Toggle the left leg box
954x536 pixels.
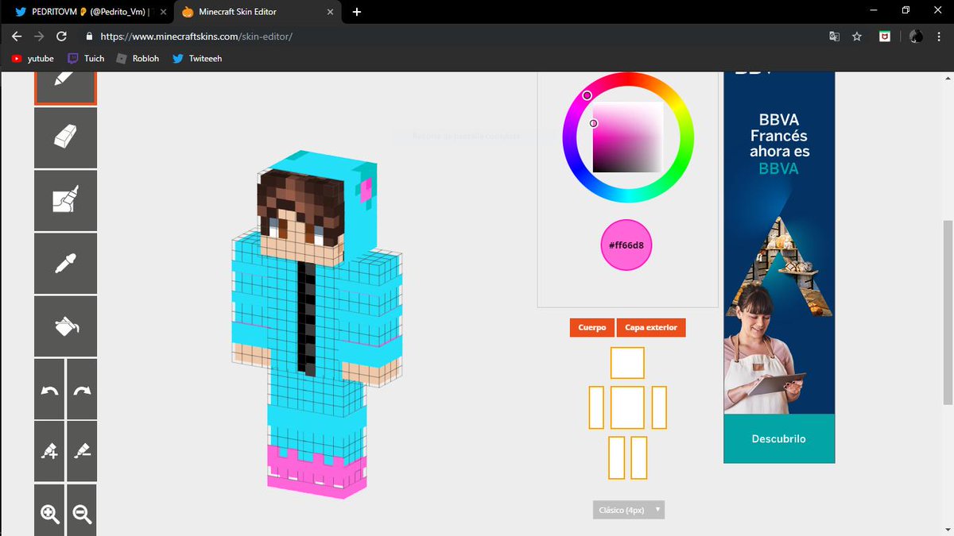tap(616, 457)
